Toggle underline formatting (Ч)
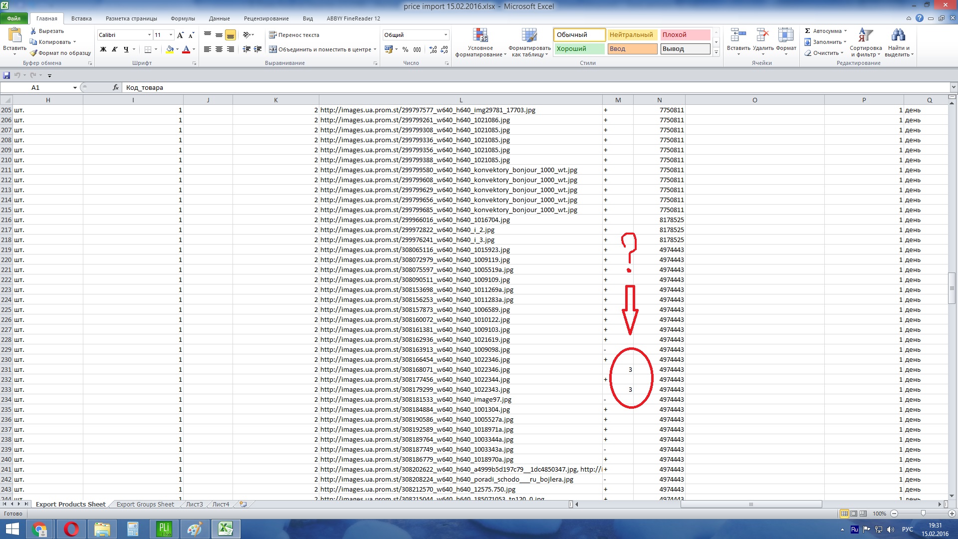This screenshot has width=958, height=539. pos(126,49)
